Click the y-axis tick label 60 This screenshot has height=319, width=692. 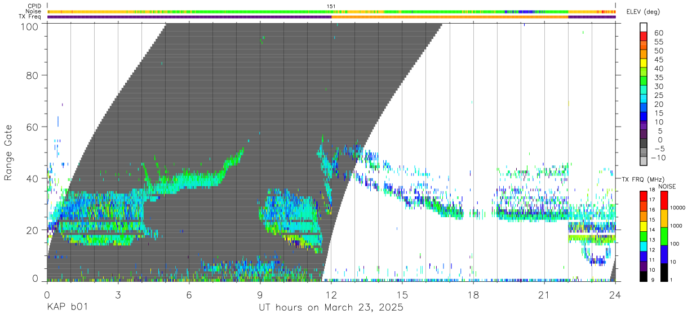click(x=33, y=127)
